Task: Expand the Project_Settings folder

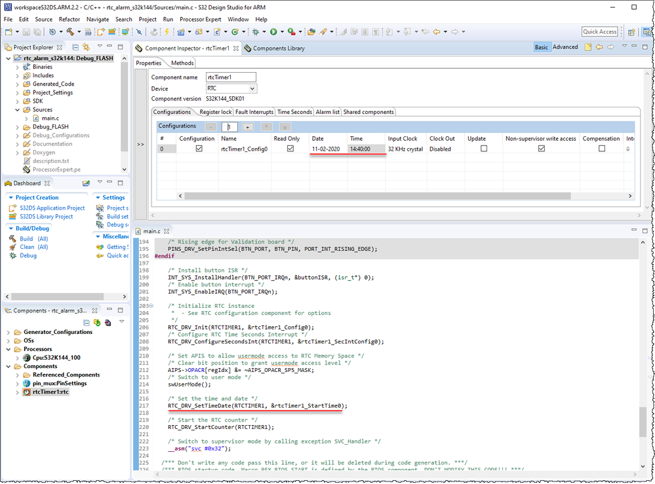Action: [x=18, y=92]
